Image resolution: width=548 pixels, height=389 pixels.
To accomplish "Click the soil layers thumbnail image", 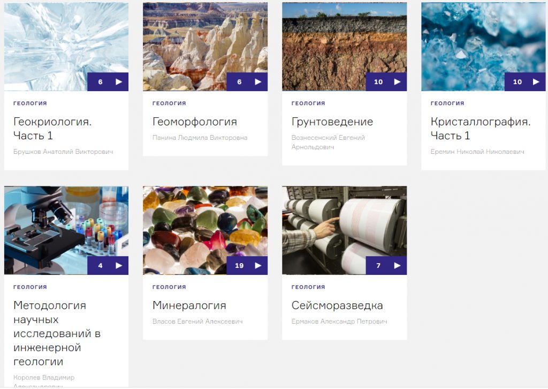I will point(344,47).
